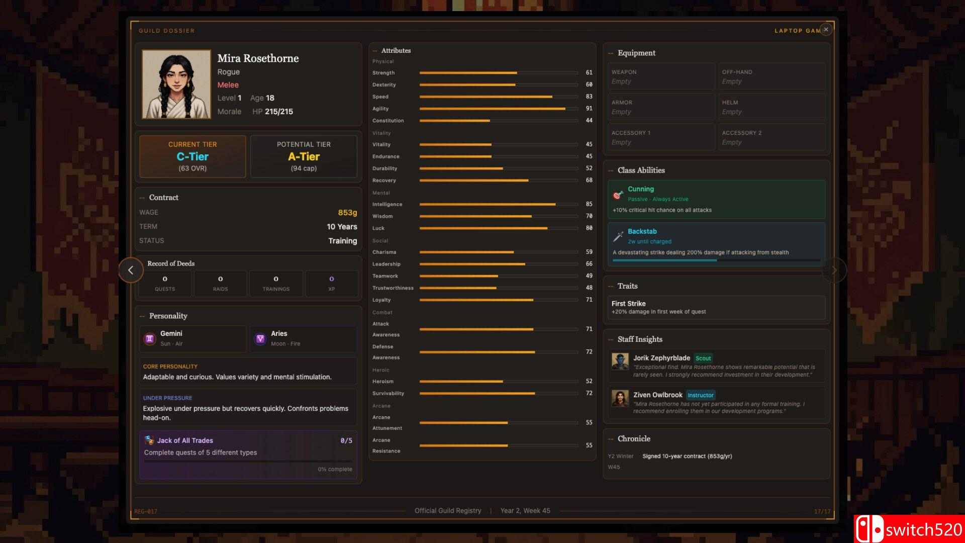Open Jorik Zephyrblade's portrait
This screenshot has height=543, width=965.
620,361
